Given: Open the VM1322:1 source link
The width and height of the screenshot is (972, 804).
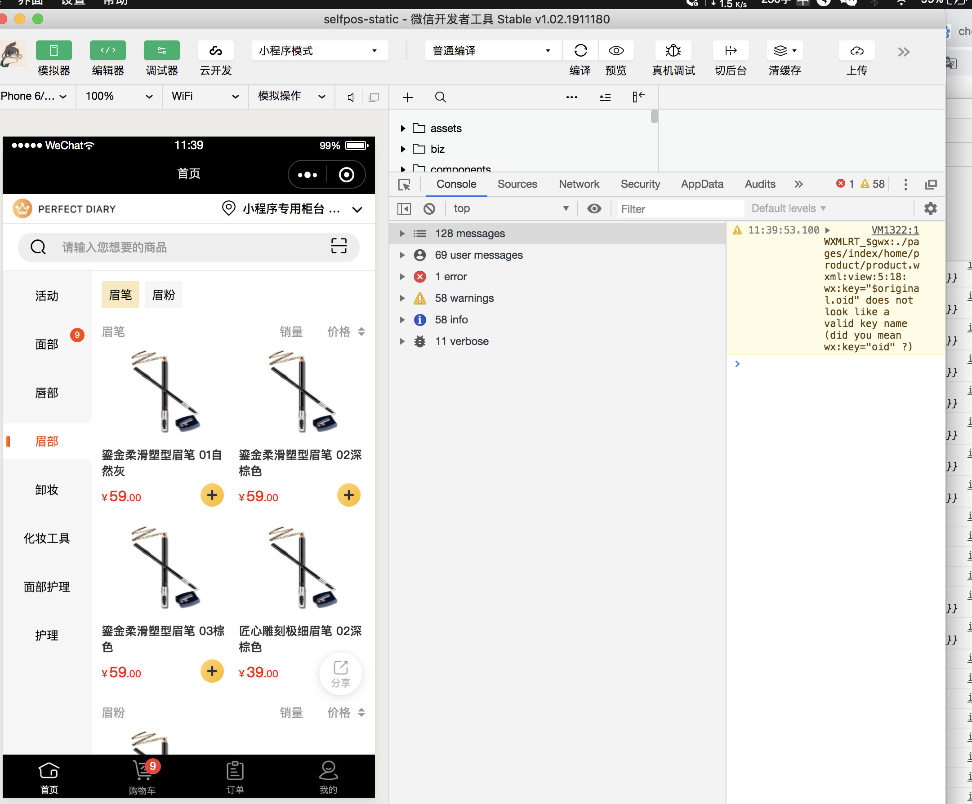Looking at the screenshot, I should [x=895, y=230].
